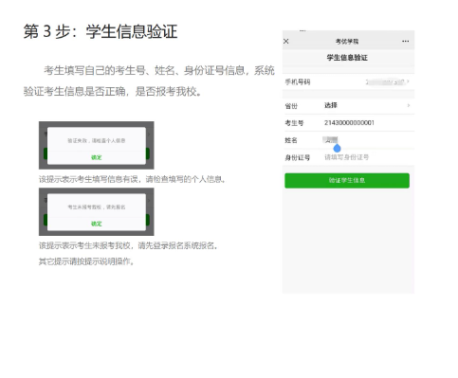
Task: Click the text 其它提示请按提示说明操作
Action: pos(86,261)
